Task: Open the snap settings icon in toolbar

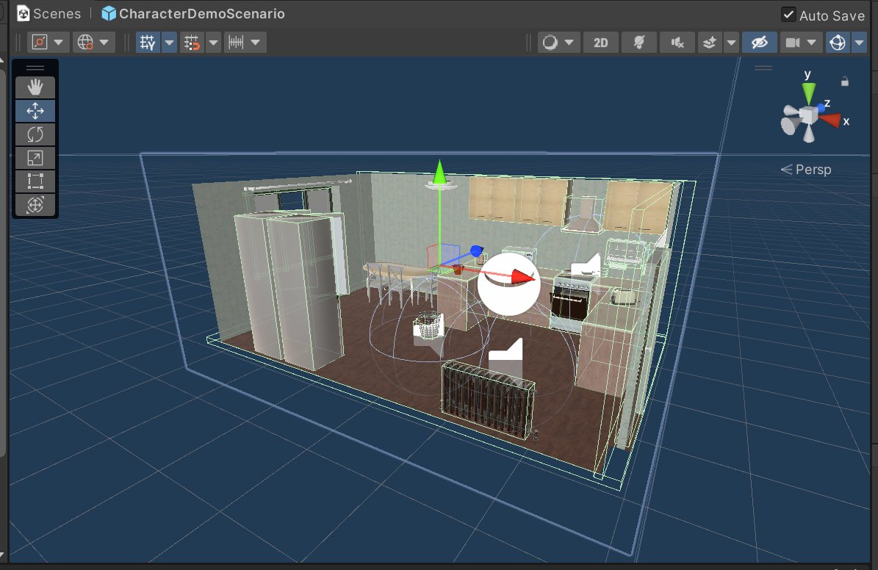Action: [237, 42]
